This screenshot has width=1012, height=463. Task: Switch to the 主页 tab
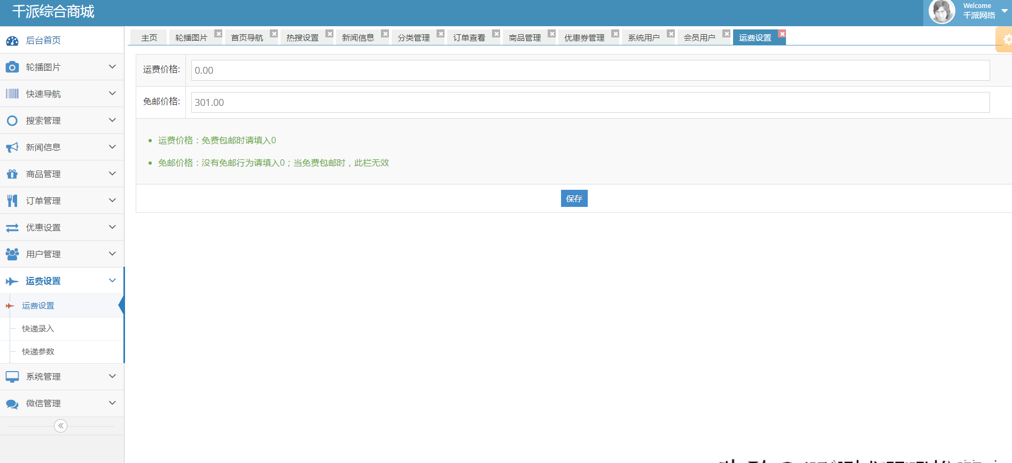coord(149,37)
